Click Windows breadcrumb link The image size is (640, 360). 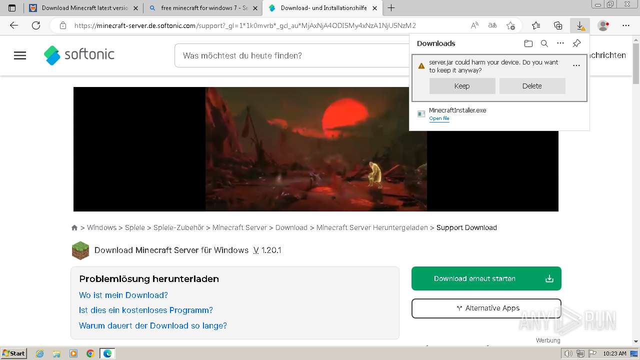(x=101, y=227)
